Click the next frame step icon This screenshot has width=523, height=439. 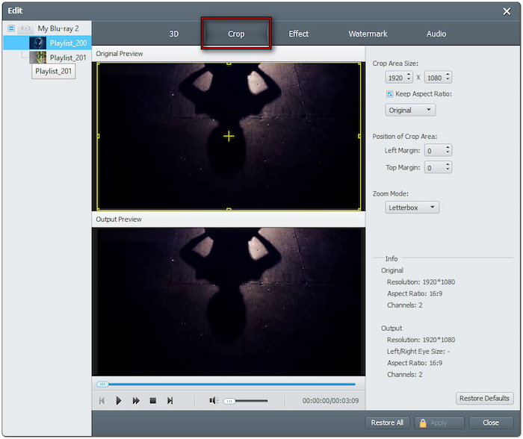pyautogui.click(x=170, y=401)
